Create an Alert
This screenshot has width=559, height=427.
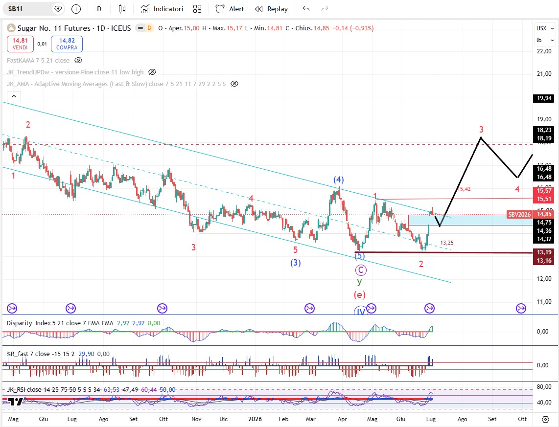click(230, 9)
